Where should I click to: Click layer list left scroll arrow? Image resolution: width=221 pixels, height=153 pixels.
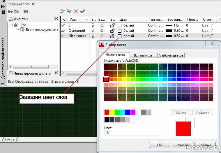click(63, 73)
